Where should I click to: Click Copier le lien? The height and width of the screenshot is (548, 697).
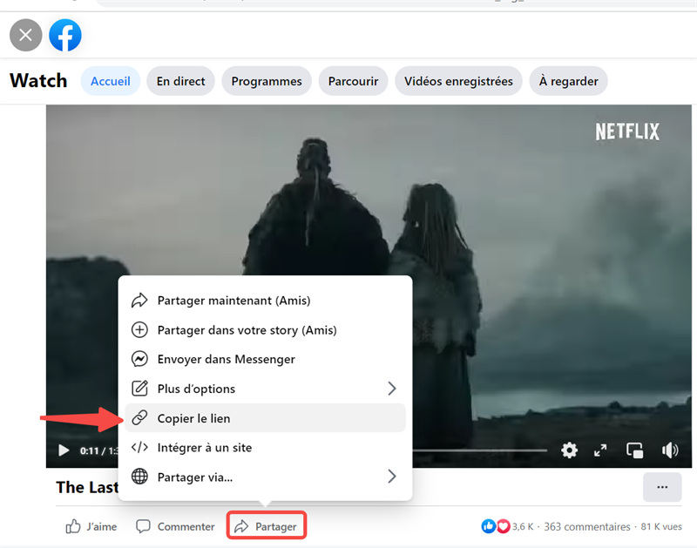(x=266, y=418)
